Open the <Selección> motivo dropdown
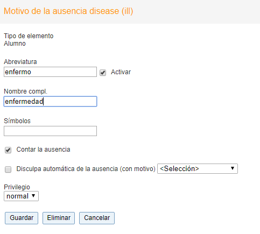Screen dimensions: 260x234 coord(198,168)
